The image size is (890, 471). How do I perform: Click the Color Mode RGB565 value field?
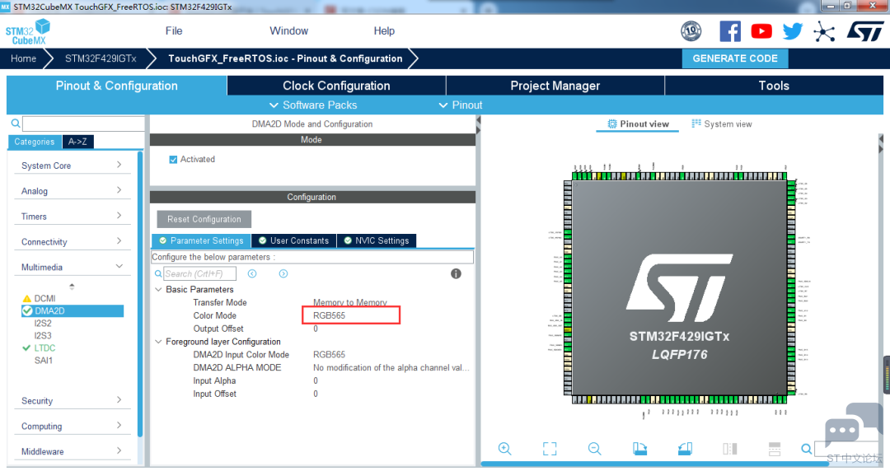(351, 315)
